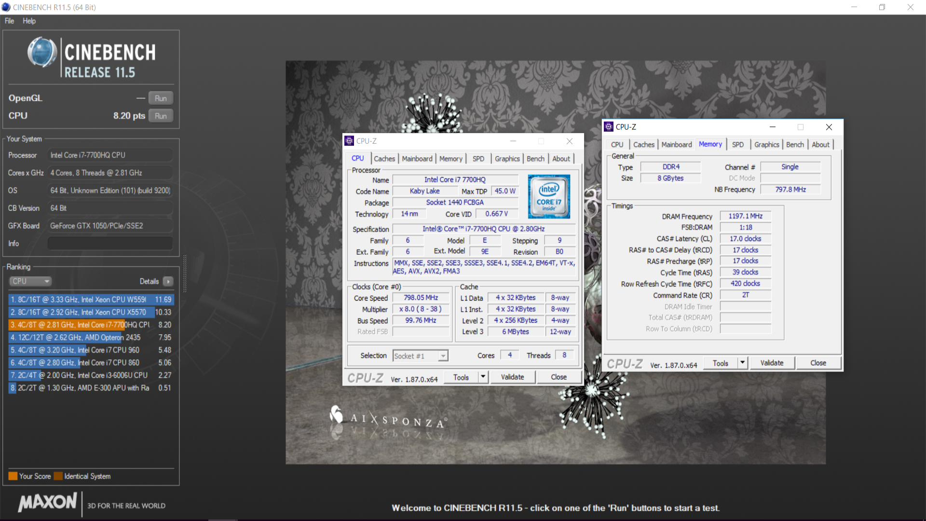Switch to About tab in left CPU-Z window

click(x=561, y=159)
